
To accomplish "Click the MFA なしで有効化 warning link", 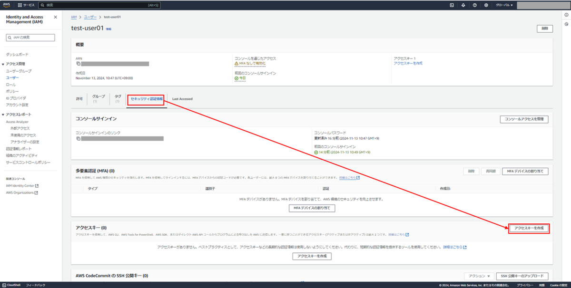I will pyautogui.click(x=250, y=63).
